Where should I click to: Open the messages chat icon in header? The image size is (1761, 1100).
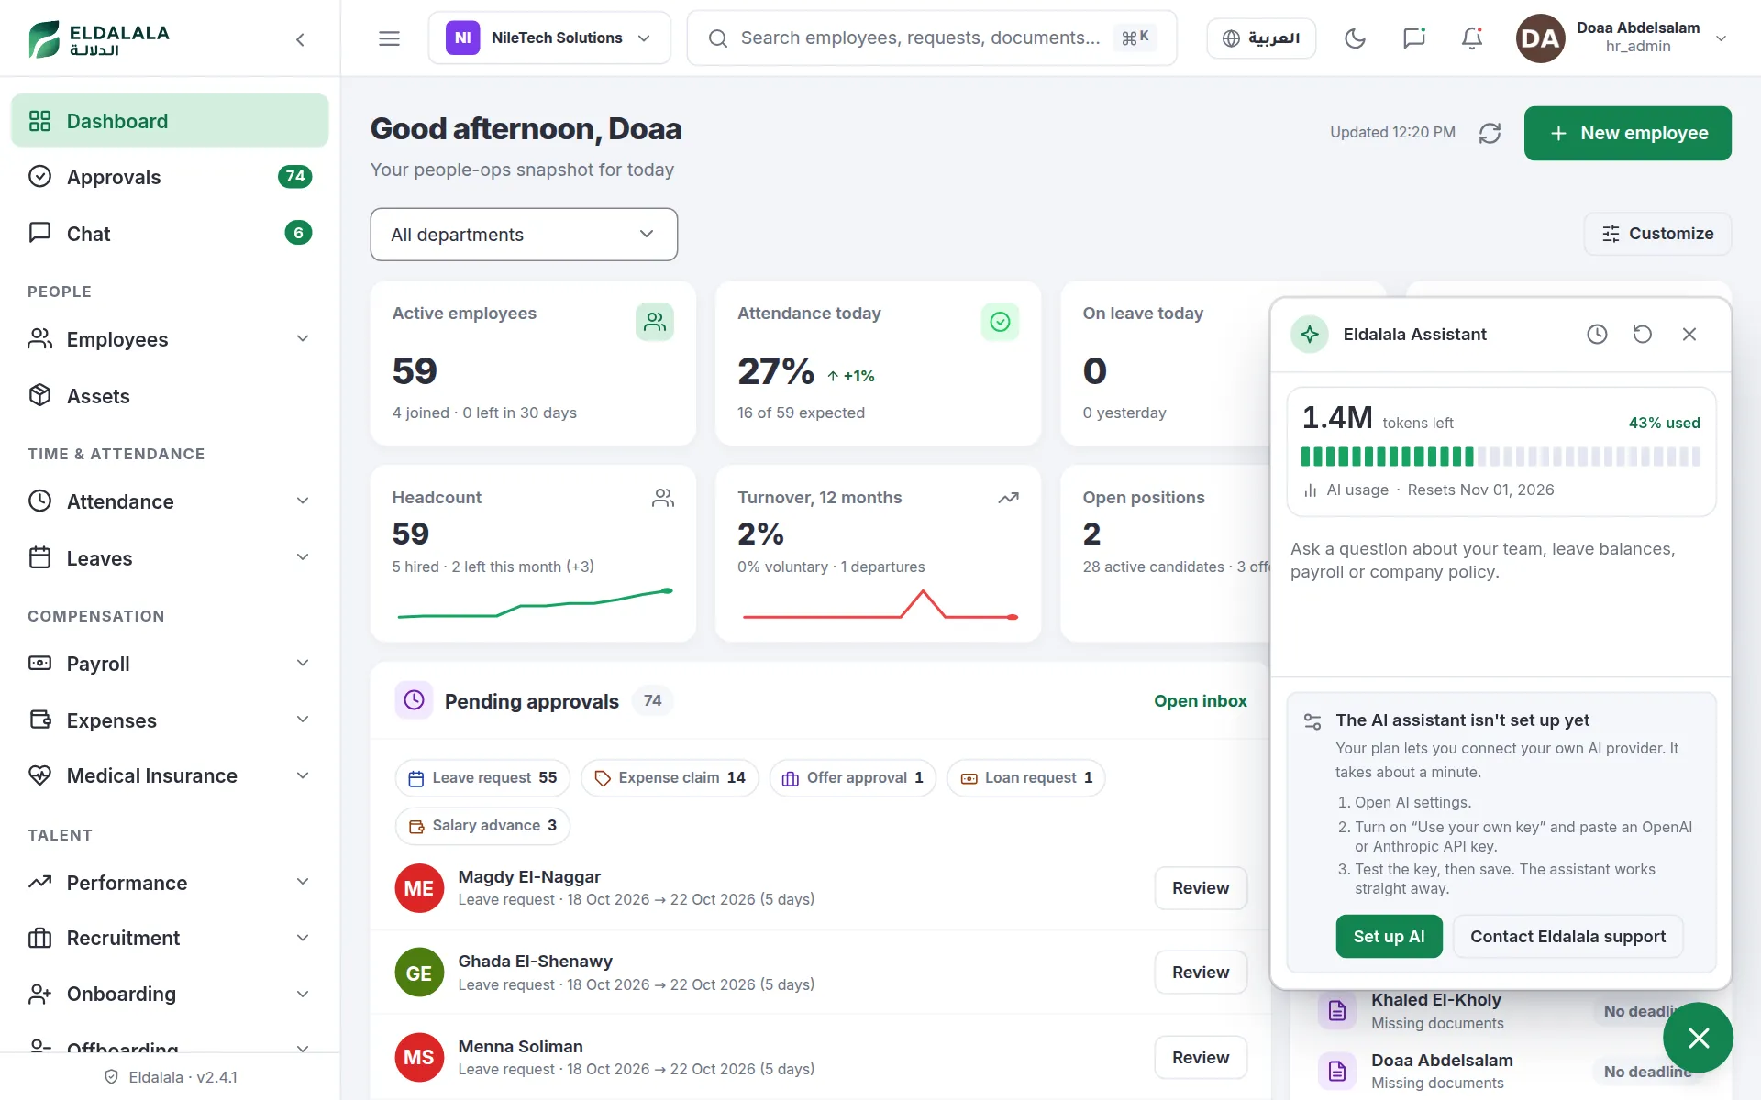click(1413, 38)
